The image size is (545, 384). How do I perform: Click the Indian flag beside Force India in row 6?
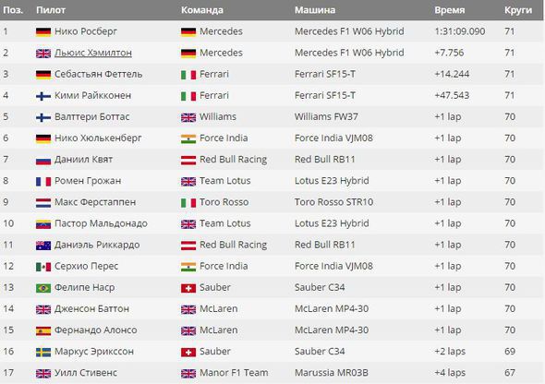[188, 138]
